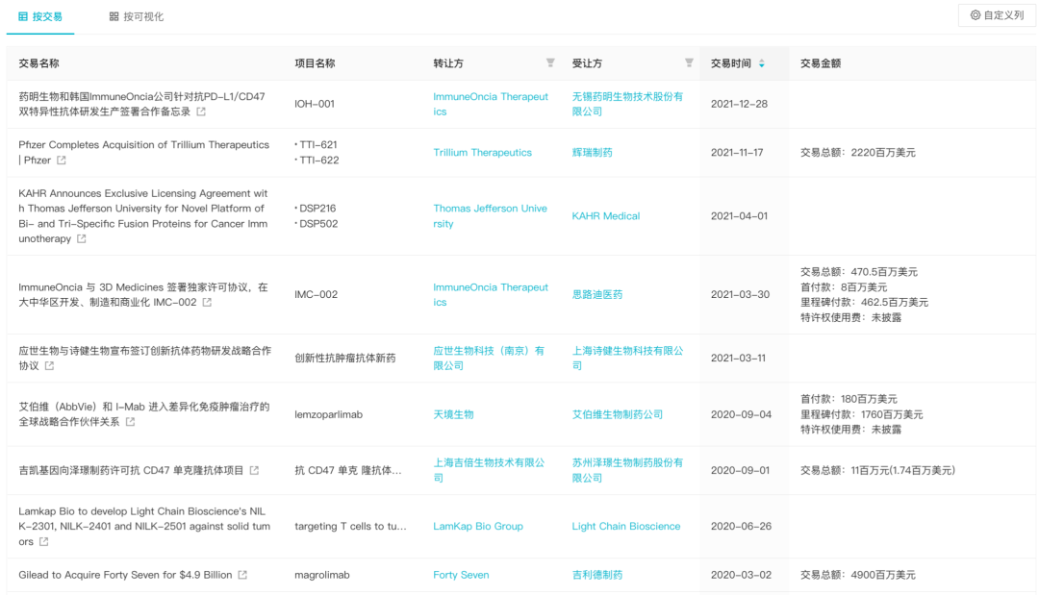
Task: Open 上海吉倍生物技术有限公司 link
Action: (489, 470)
